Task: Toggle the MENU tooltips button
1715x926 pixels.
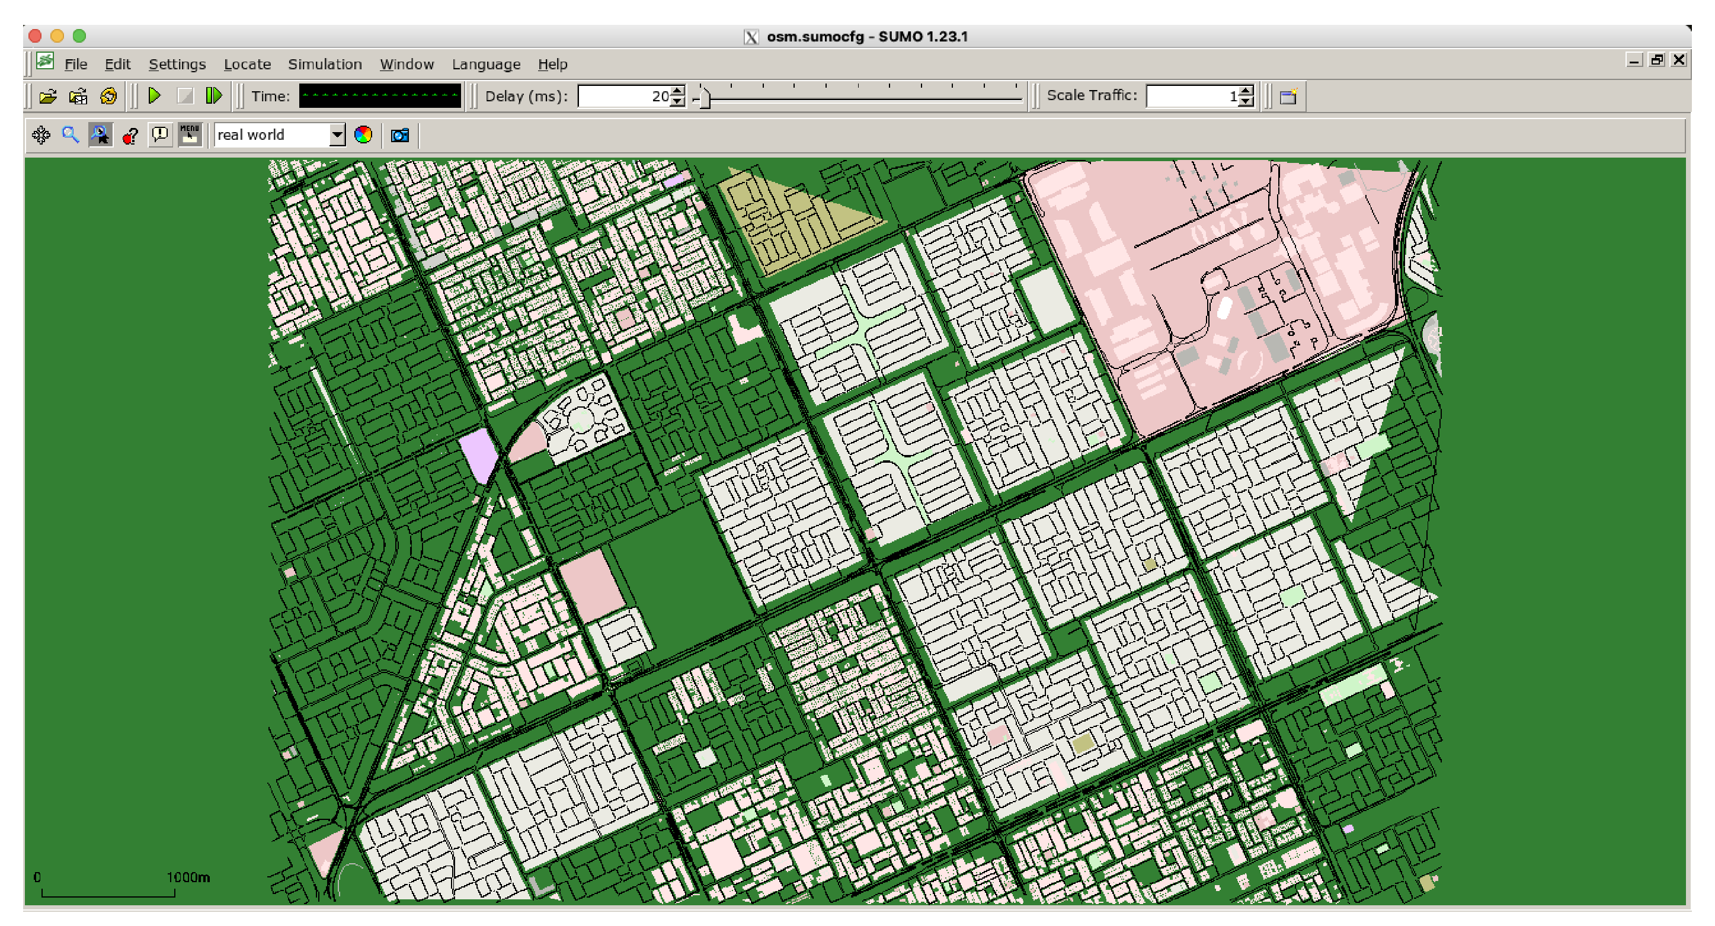Action: [190, 135]
